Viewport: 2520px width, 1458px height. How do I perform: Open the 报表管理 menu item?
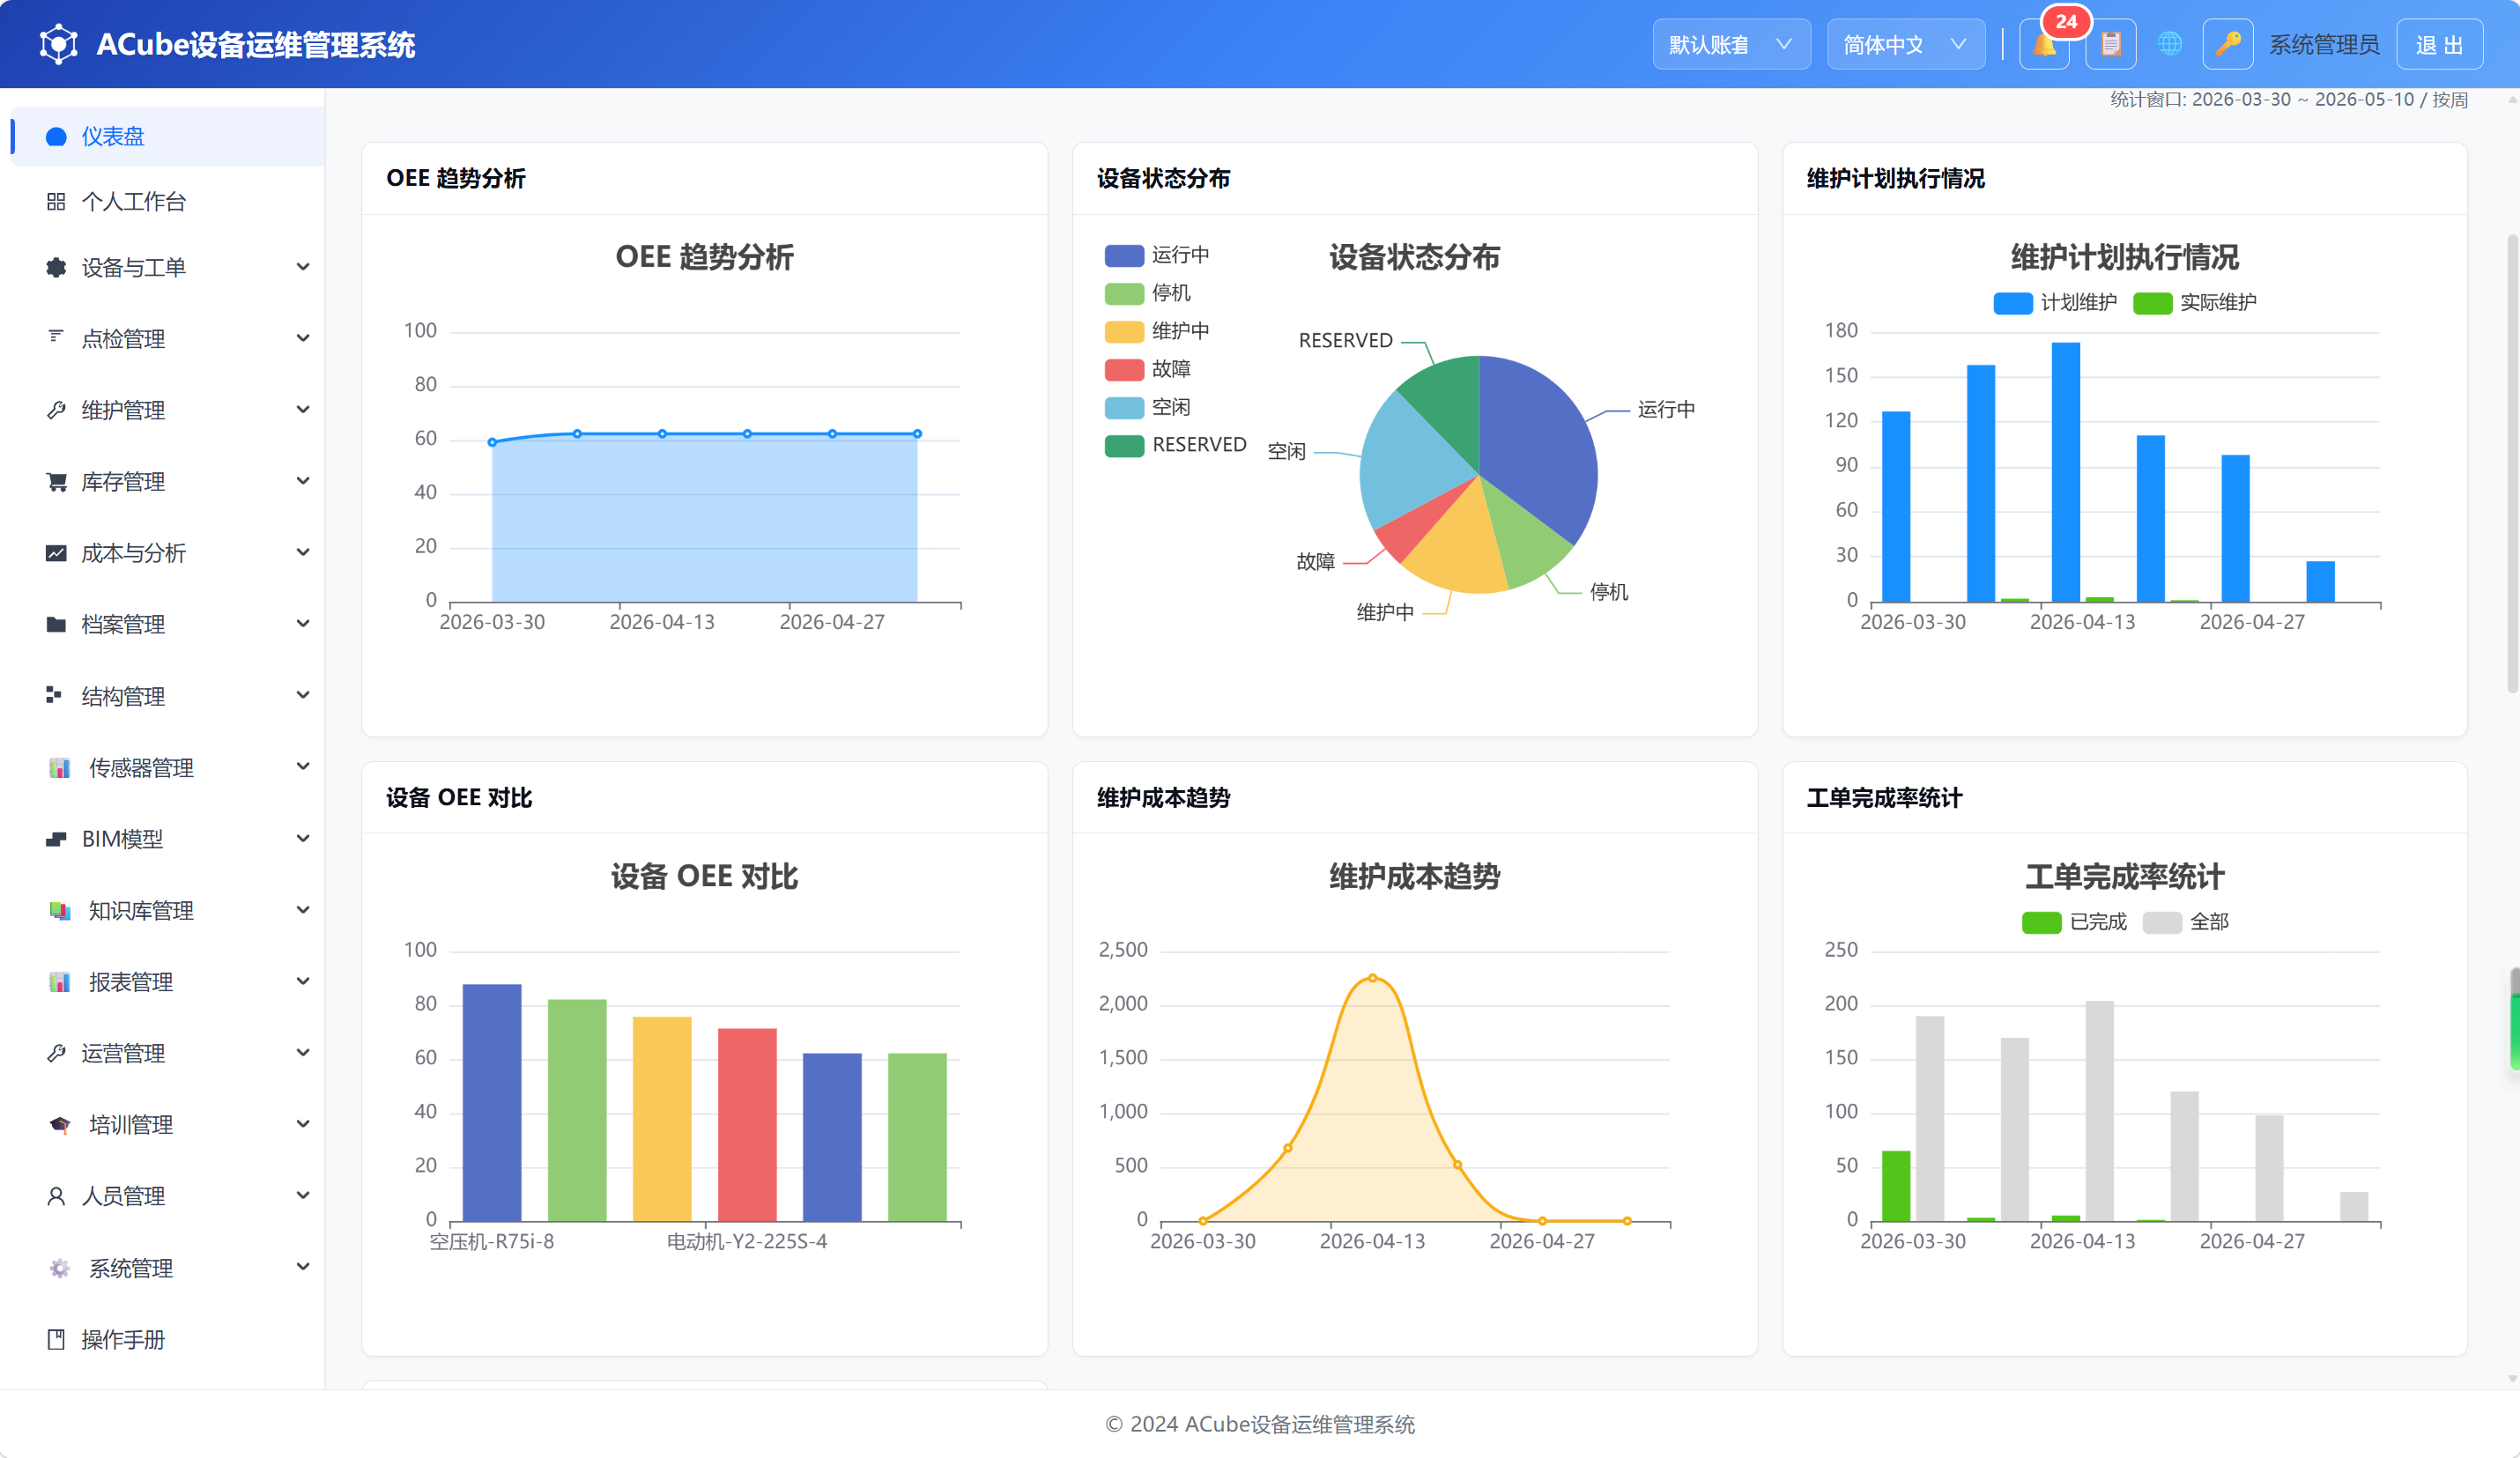click(x=168, y=982)
